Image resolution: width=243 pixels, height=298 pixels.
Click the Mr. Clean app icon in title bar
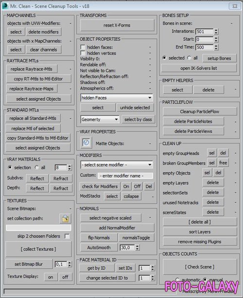(x=5, y=6)
